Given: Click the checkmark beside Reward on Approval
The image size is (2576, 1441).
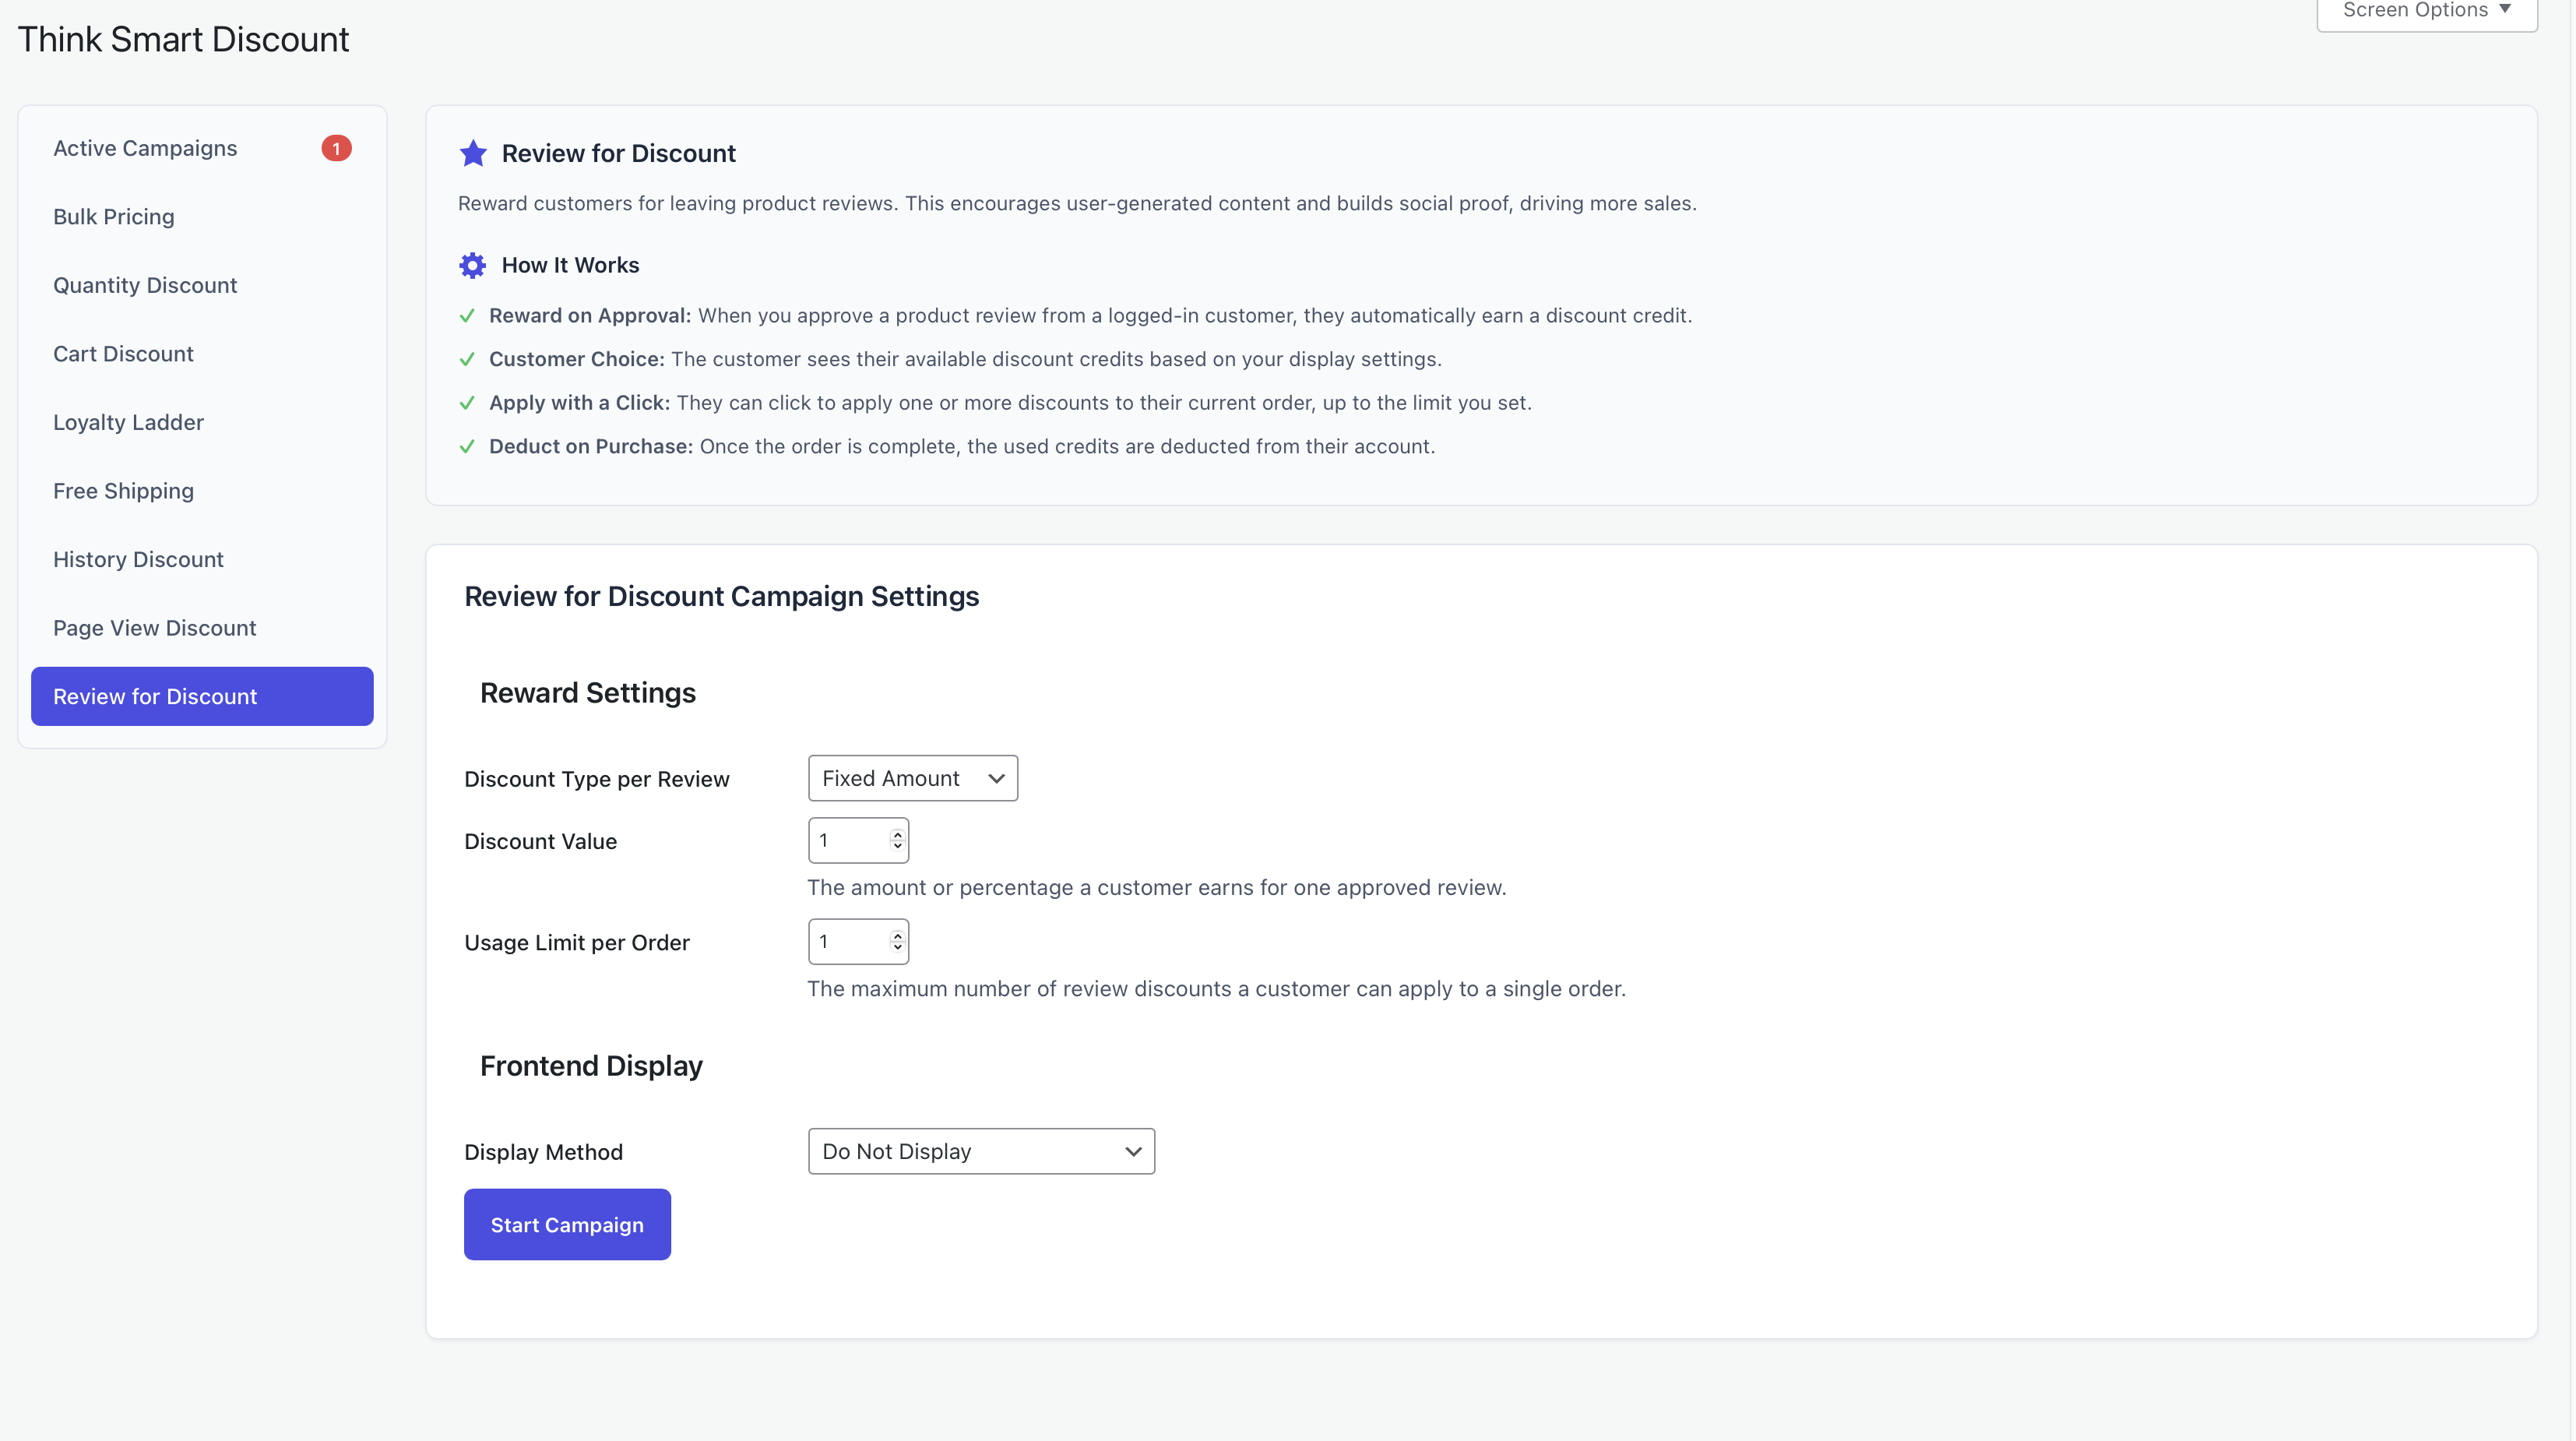Looking at the screenshot, I should (467, 316).
